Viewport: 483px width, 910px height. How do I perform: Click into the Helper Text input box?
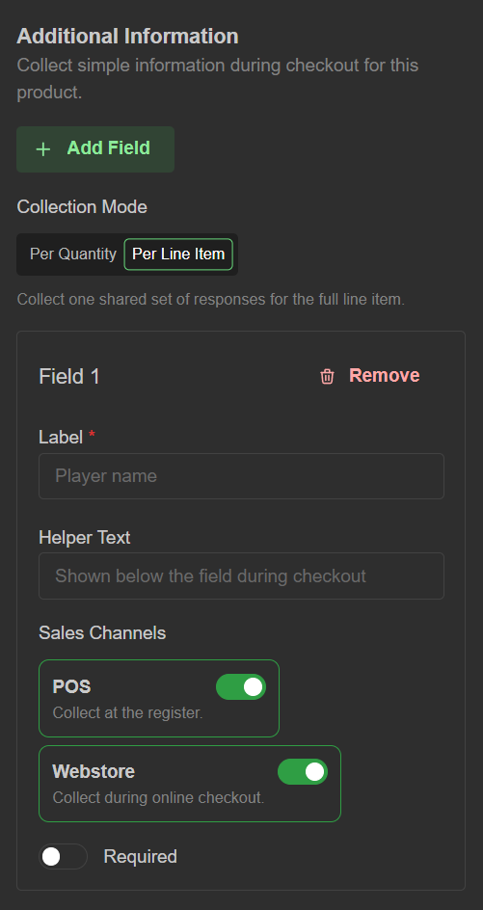pyautogui.click(x=241, y=576)
